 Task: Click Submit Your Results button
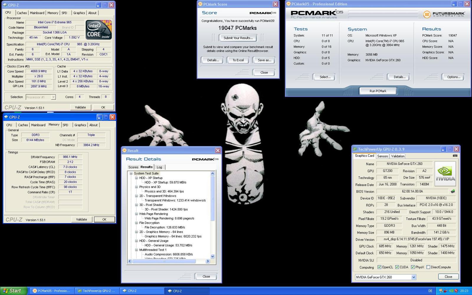(x=238, y=38)
